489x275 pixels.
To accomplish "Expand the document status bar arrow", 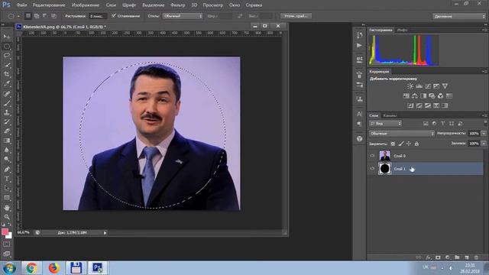I will click(105, 232).
